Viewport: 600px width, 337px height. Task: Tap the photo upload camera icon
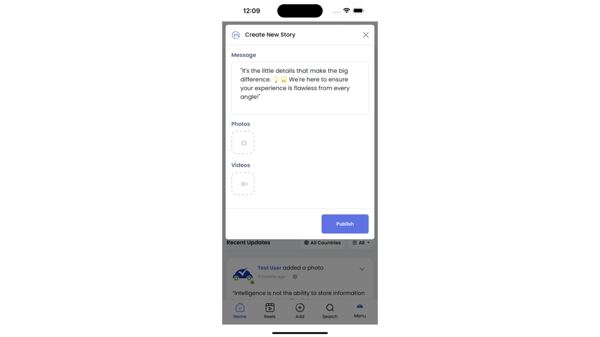[x=244, y=143]
